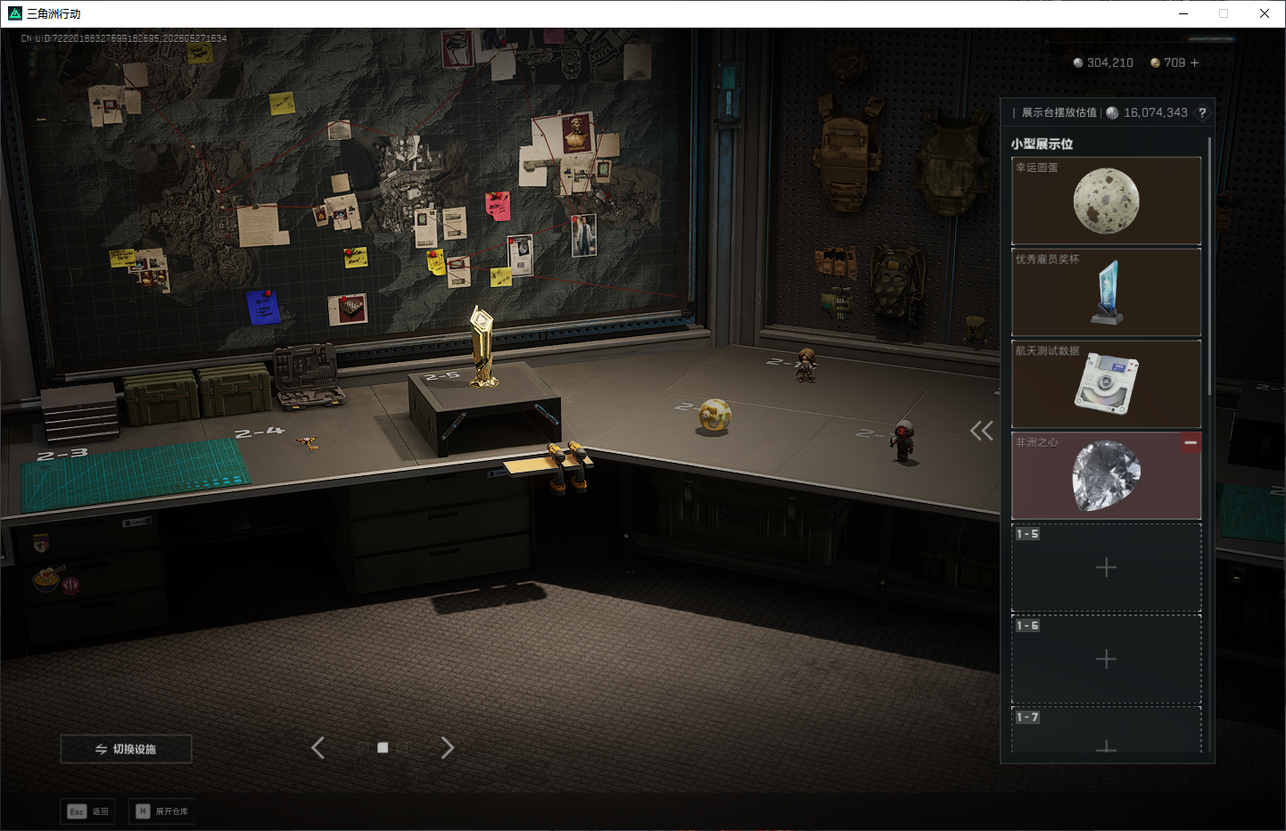Select the 航天测试数据 display slot

[x=1106, y=384]
